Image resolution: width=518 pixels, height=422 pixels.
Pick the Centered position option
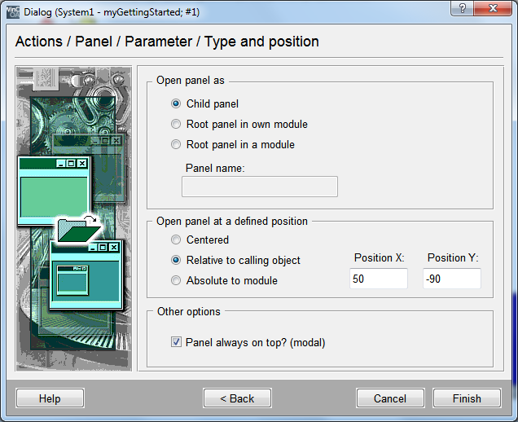point(176,240)
